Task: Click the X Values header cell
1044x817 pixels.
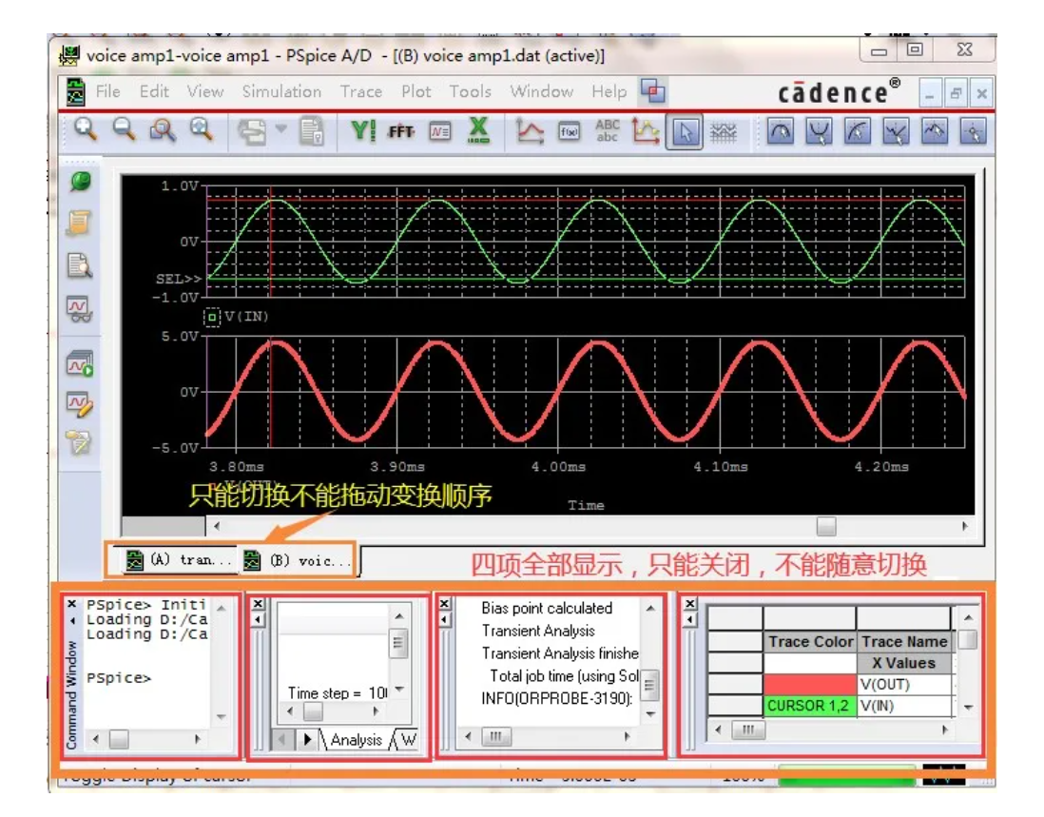Action: 904,663
